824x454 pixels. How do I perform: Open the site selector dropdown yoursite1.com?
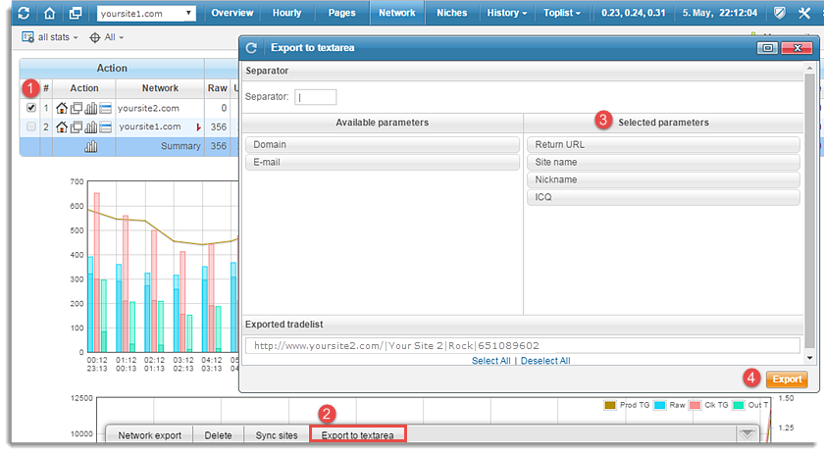146,14
